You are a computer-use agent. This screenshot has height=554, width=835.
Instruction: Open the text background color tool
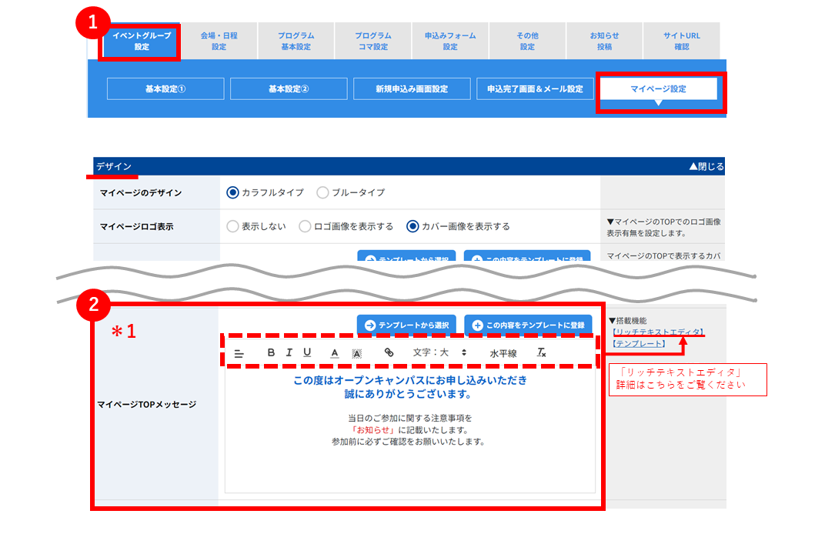click(357, 353)
